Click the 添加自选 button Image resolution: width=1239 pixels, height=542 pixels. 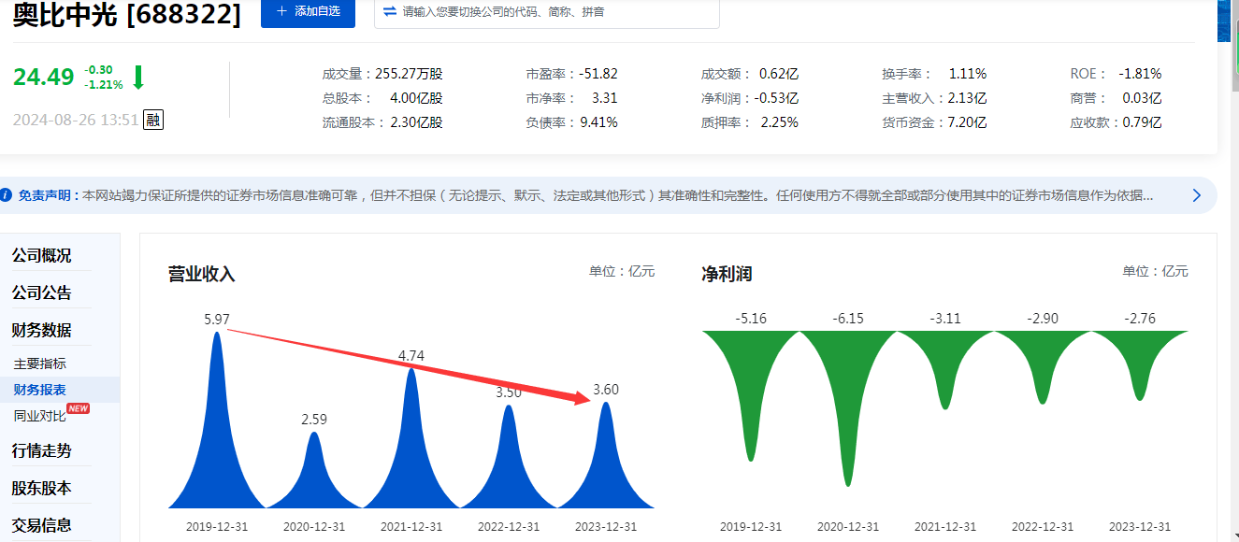pos(308,12)
